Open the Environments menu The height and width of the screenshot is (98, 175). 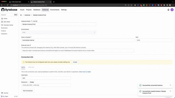pyautogui.click(x=55, y=10)
